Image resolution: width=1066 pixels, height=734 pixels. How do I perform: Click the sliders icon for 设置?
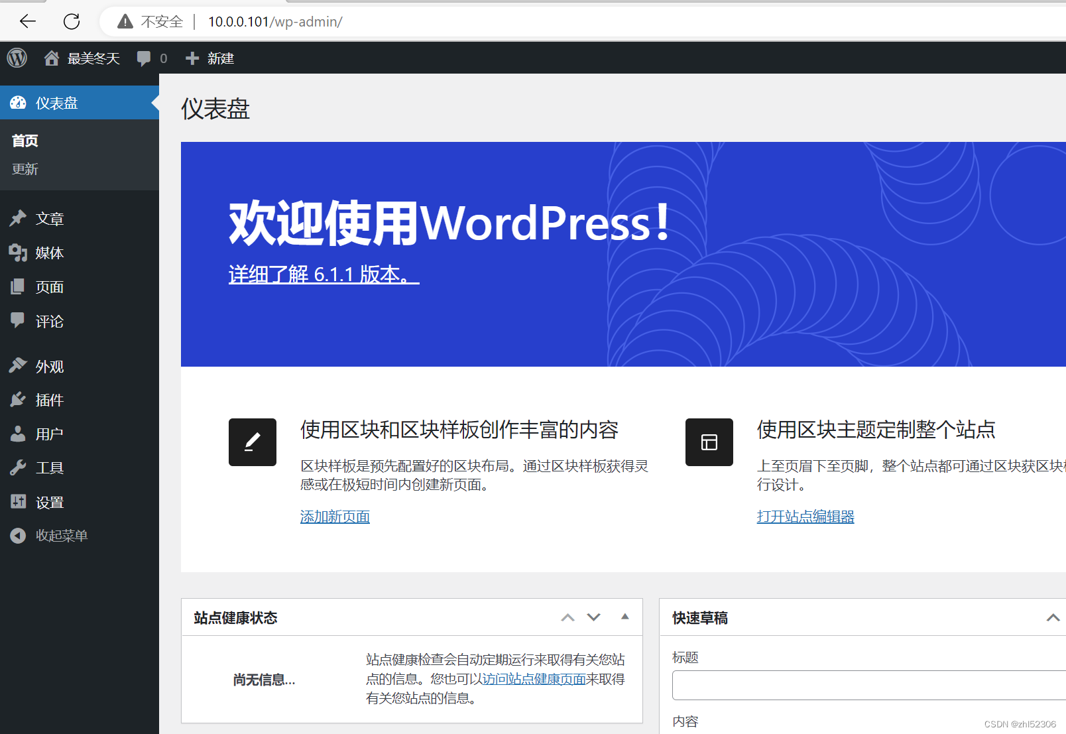coord(19,502)
